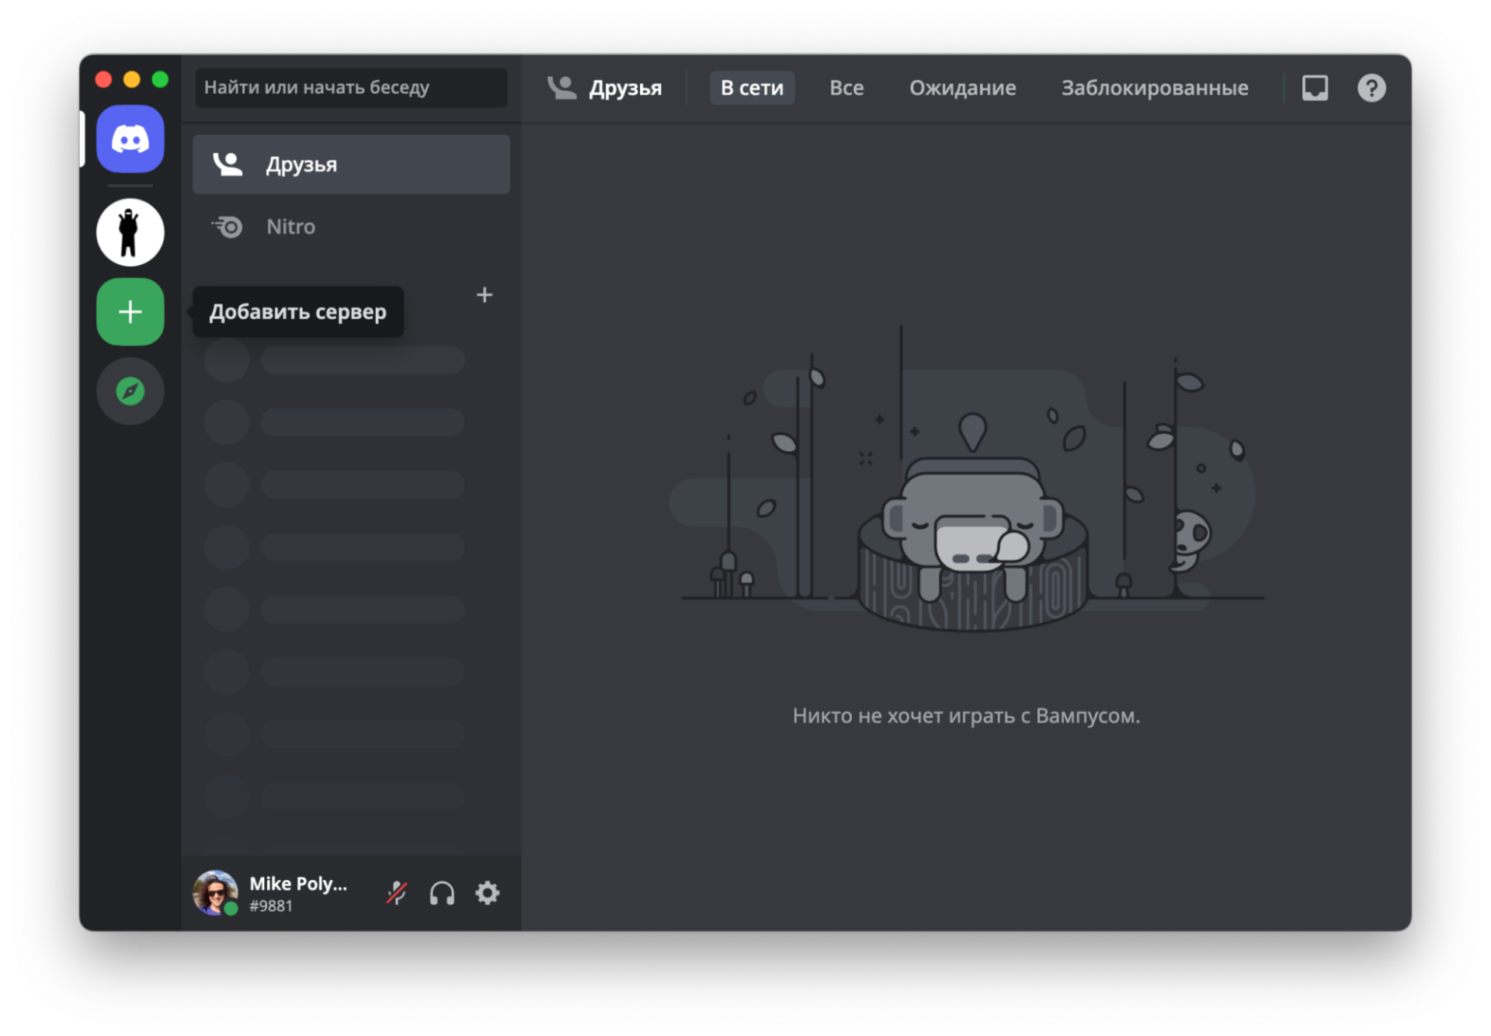Click Mike Poly user avatar
Screen dimensions: 1491x1036
215,893
